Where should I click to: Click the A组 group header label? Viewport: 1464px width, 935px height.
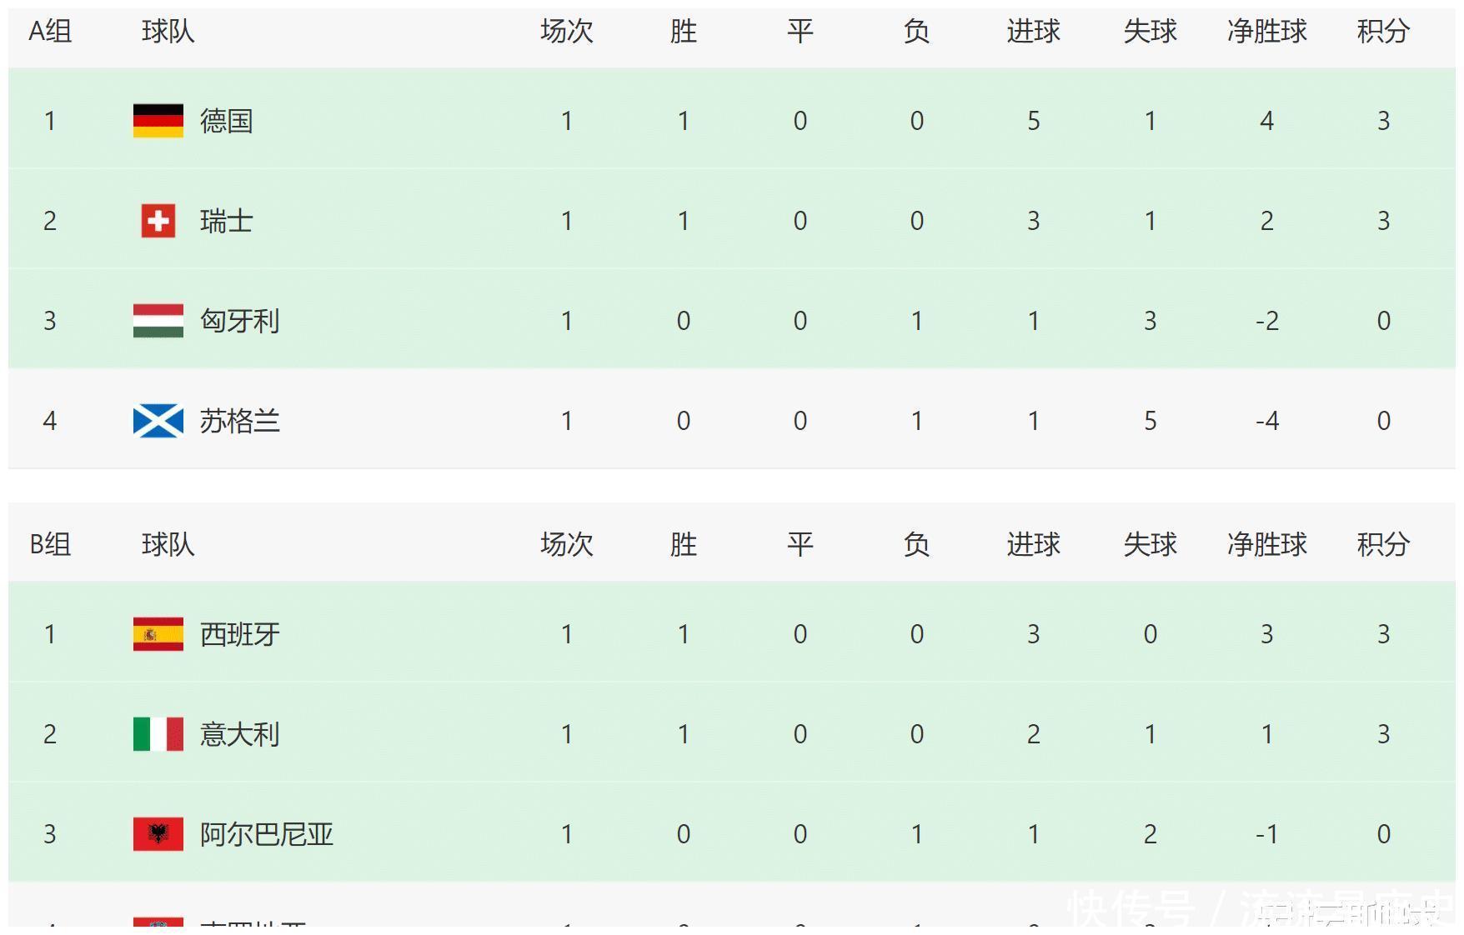(x=50, y=32)
